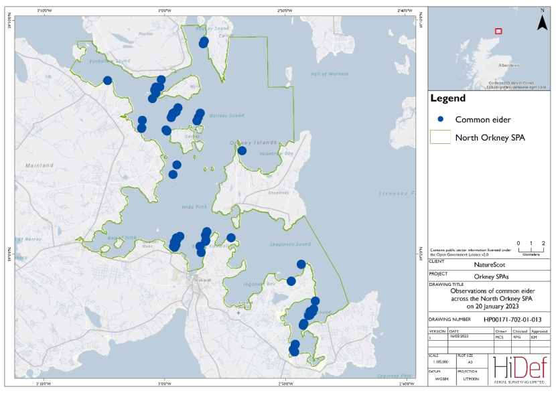Click the North Orkney SPA legend swatch
Screen dimensions: 556x393
coord(440,137)
